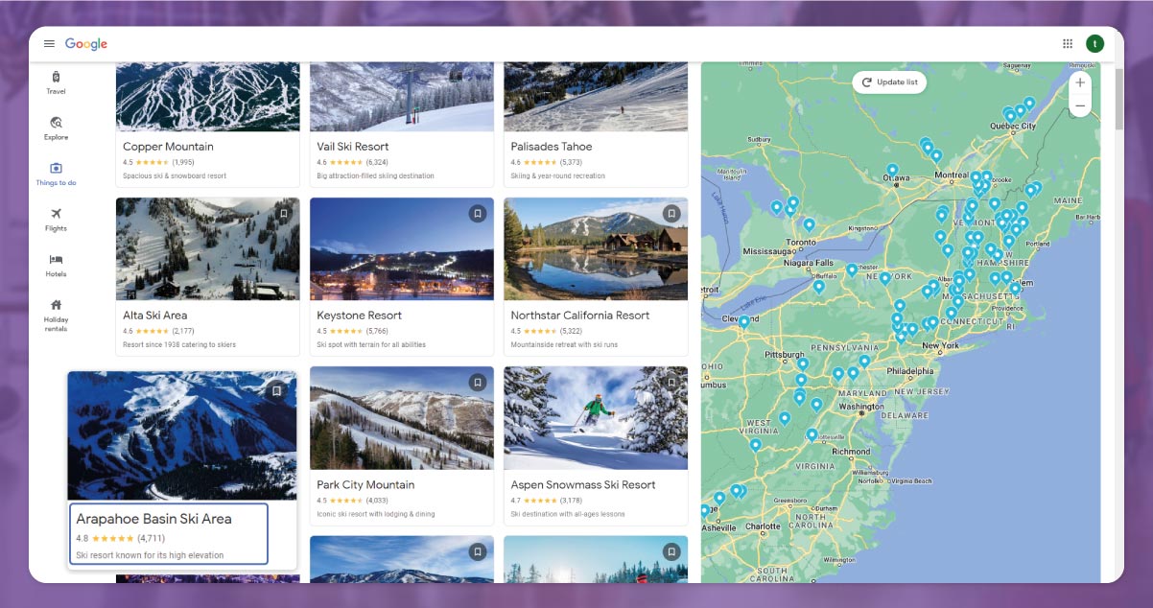Viewport: 1153px width, 608px height.
Task: Open the Alta Ski Area photo
Action: coord(207,249)
